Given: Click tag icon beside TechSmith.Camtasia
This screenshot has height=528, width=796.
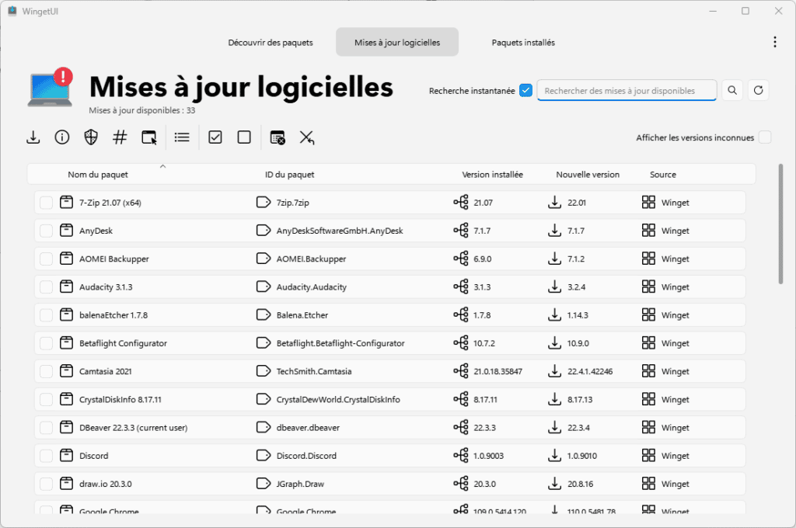Looking at the screenshot, I should click(264, 371).
